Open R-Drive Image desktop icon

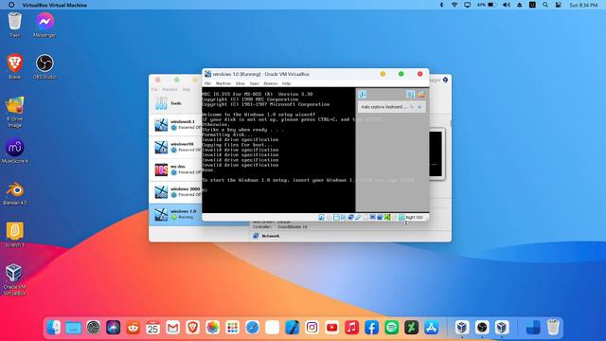pos(15,112)
